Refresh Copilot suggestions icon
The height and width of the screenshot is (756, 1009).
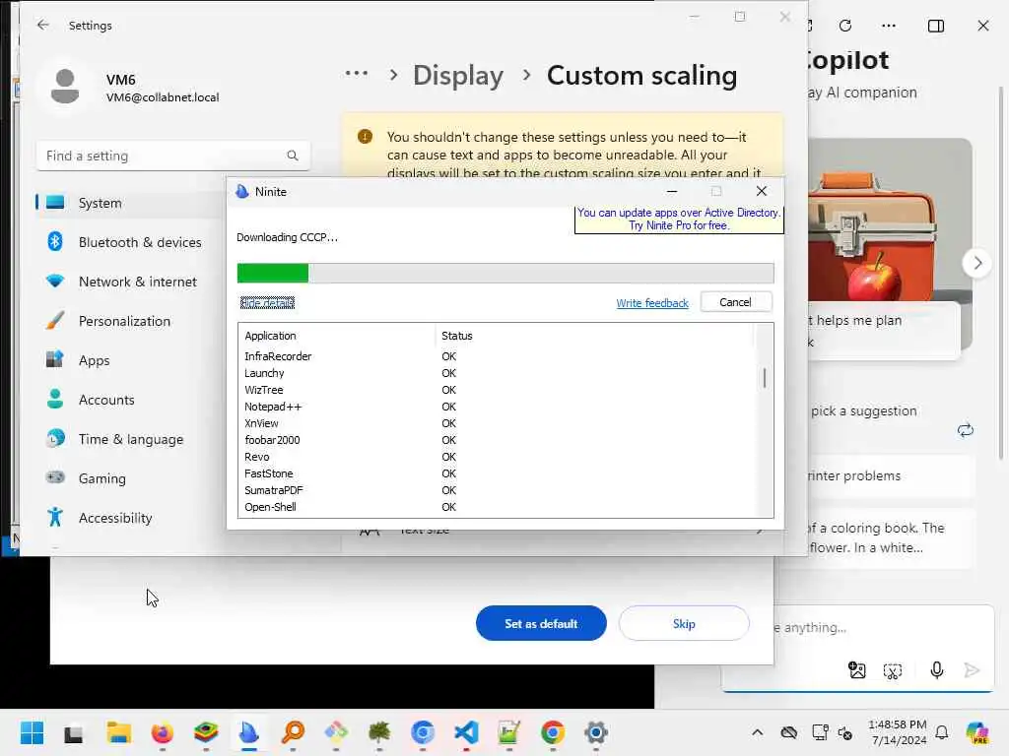point(965,430)
